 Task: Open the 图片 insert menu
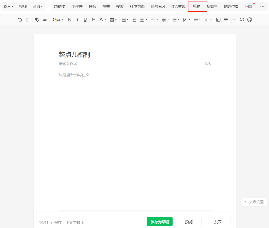(x=8, y=6)
